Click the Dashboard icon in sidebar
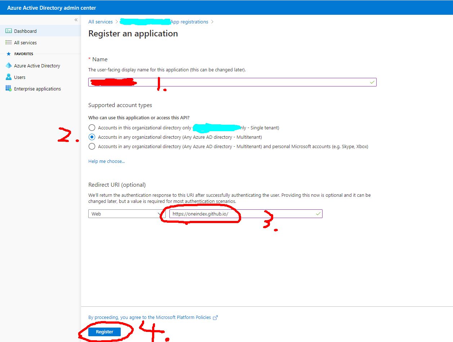453x342 pixels. [9, 31]
